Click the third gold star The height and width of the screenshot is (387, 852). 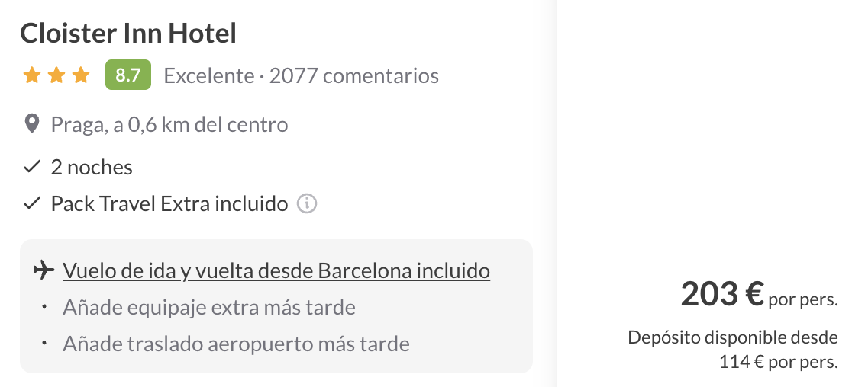coord(81,75)
